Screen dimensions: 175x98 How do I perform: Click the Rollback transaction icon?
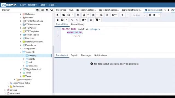(x=77, y=20)
